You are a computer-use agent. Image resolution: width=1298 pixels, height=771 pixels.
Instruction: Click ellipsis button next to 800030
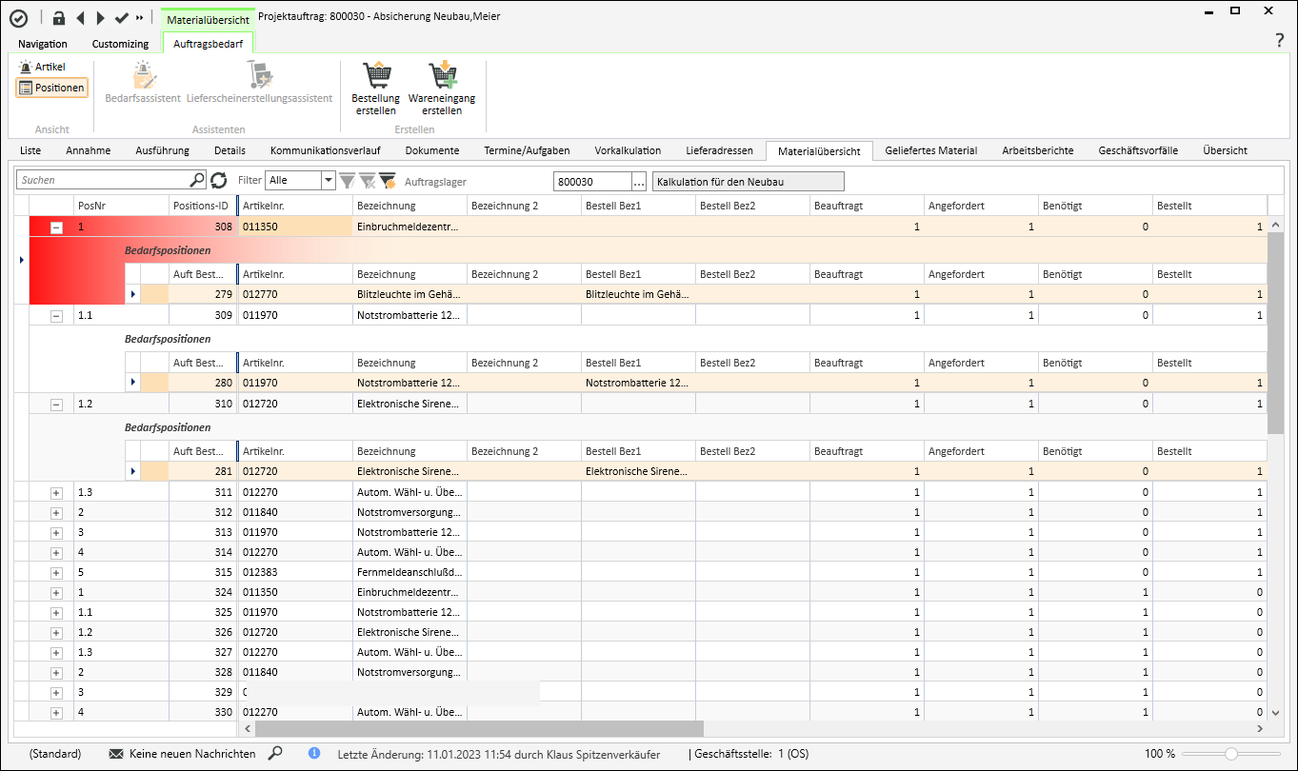tap(639, 181)
